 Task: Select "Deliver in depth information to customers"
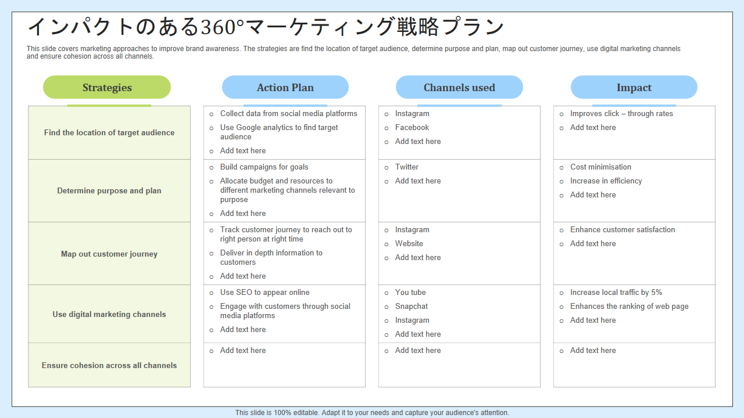271,258
